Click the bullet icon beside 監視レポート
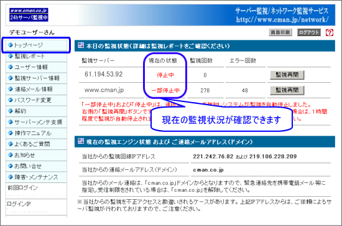This screenshot has width=342, height=226. pos(10,56)
